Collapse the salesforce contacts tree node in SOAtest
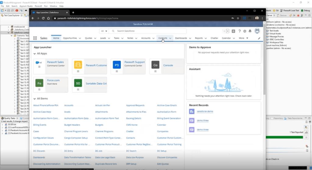312x170 pixels. tap(9, 33)
